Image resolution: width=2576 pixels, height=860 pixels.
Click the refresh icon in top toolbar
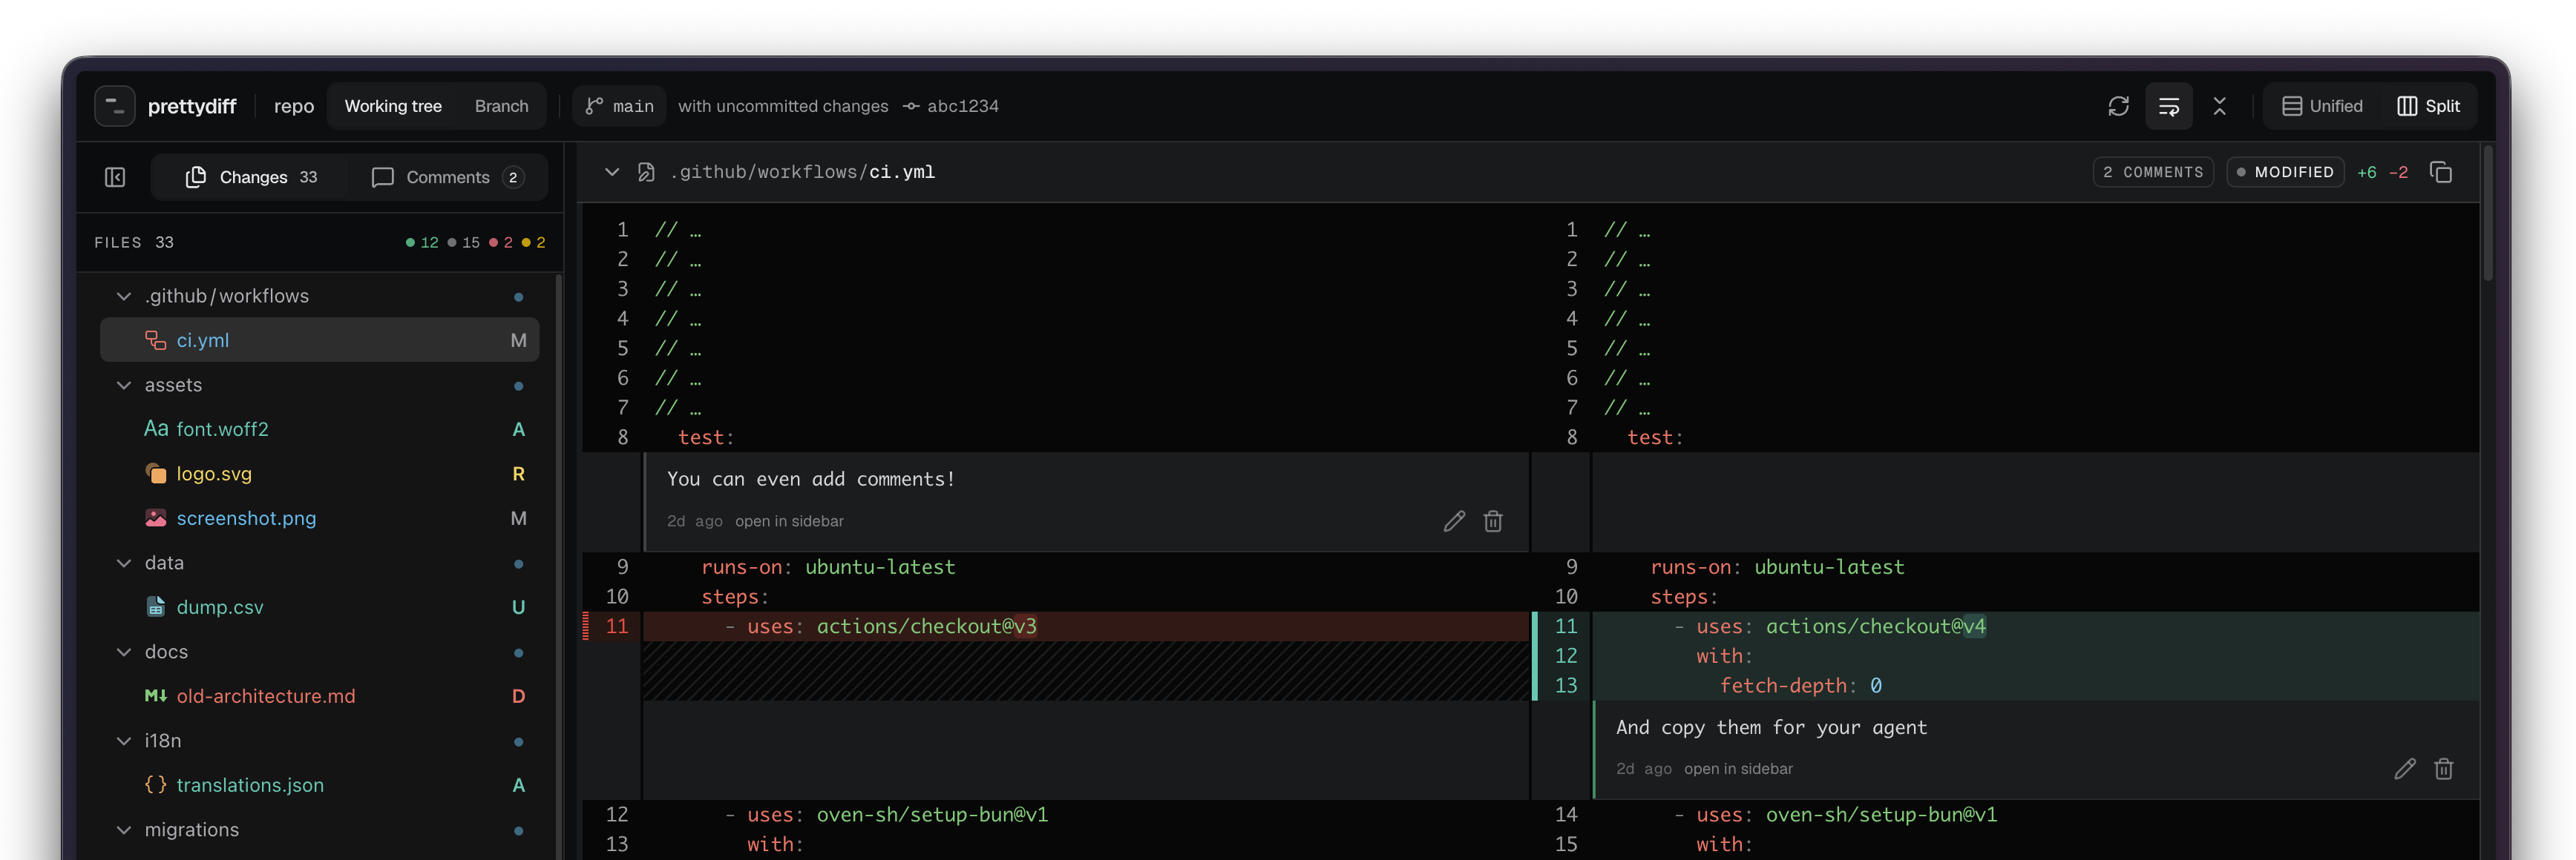click(2118, 106)
